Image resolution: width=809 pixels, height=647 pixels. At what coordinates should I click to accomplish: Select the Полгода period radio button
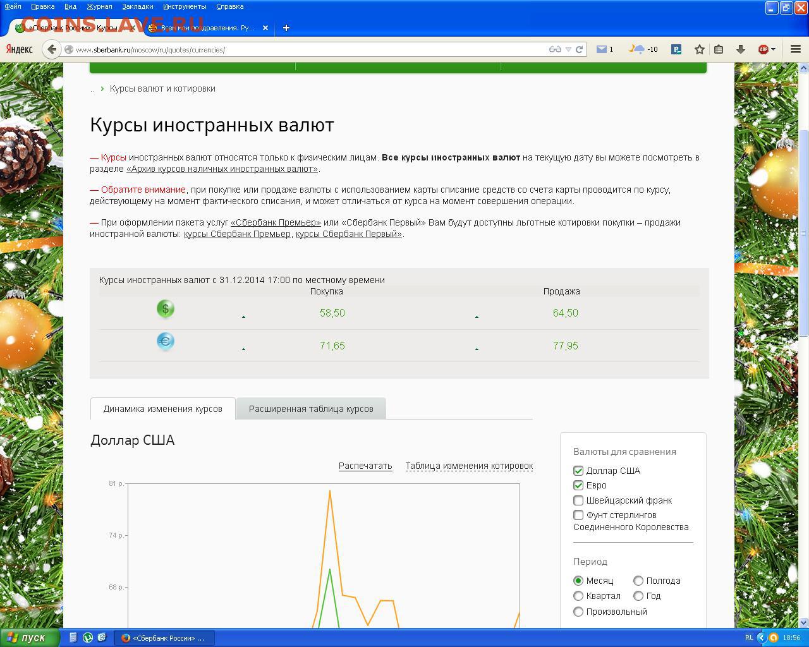(x=638, y=581)
